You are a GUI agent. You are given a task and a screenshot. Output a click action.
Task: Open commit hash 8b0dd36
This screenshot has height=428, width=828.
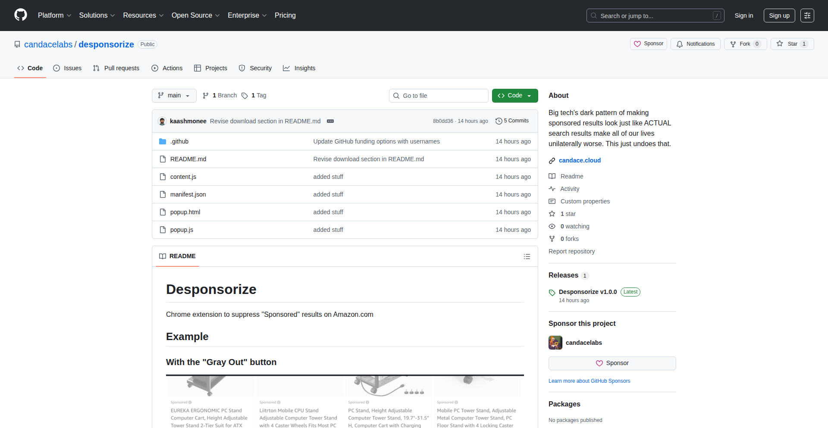(x=443, y=121)
